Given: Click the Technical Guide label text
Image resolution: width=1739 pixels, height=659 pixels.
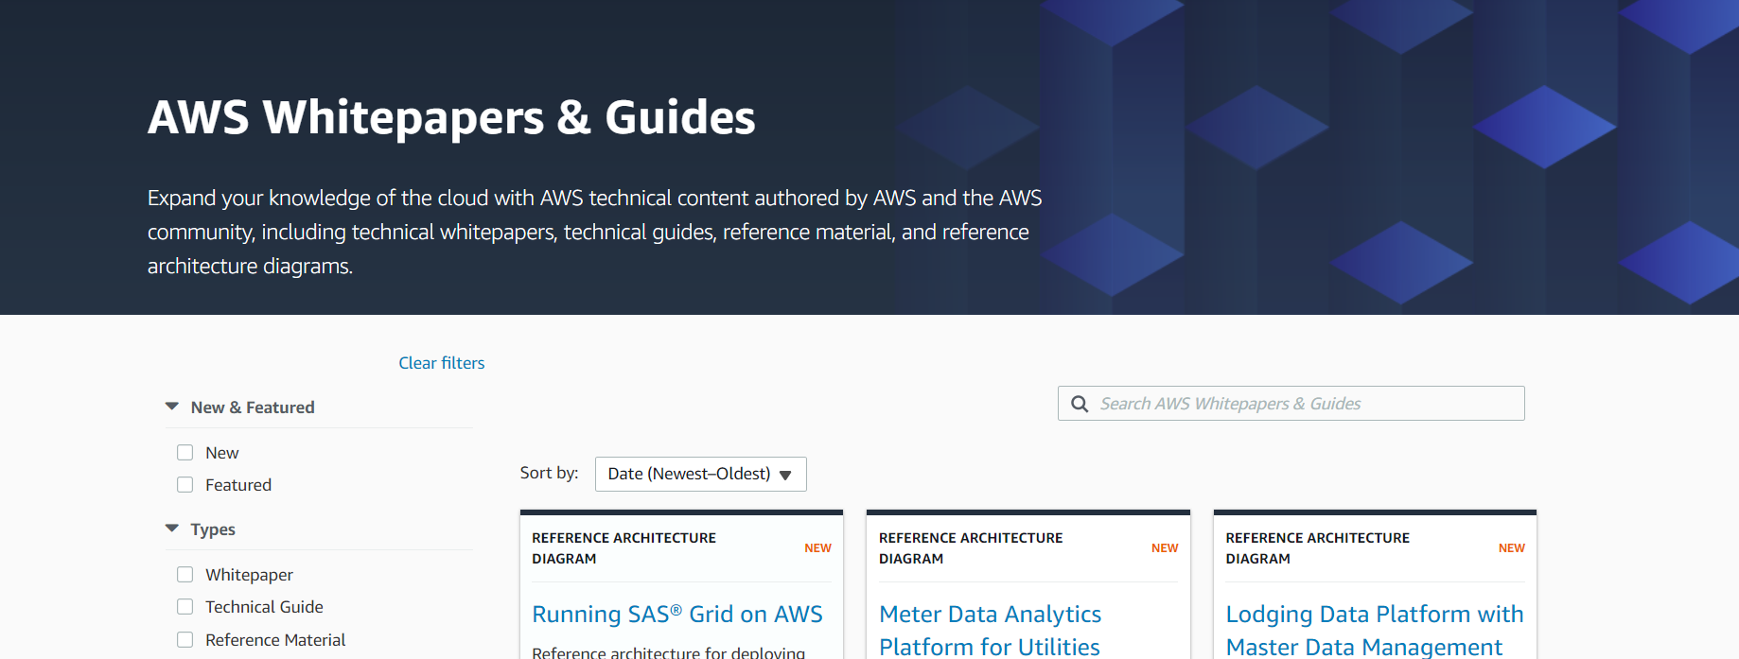Looking at the screenshot, I should click(264, 607).
